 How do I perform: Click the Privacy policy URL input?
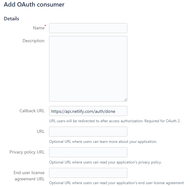[x=88, y=152]
